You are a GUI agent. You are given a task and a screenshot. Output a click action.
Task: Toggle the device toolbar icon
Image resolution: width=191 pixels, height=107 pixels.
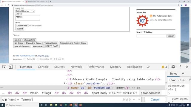(11, 67)
